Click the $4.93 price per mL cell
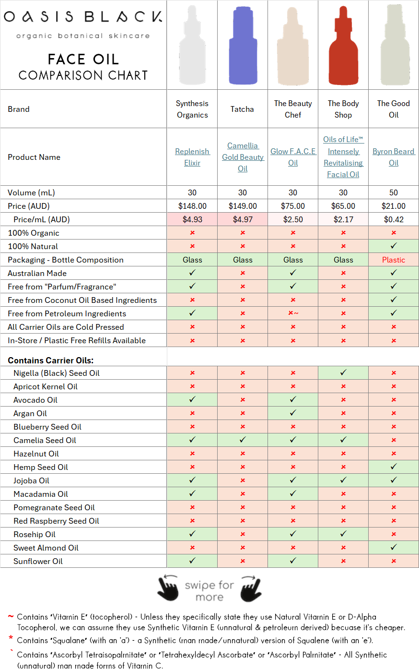419x672 pixels. pos(192,219)
